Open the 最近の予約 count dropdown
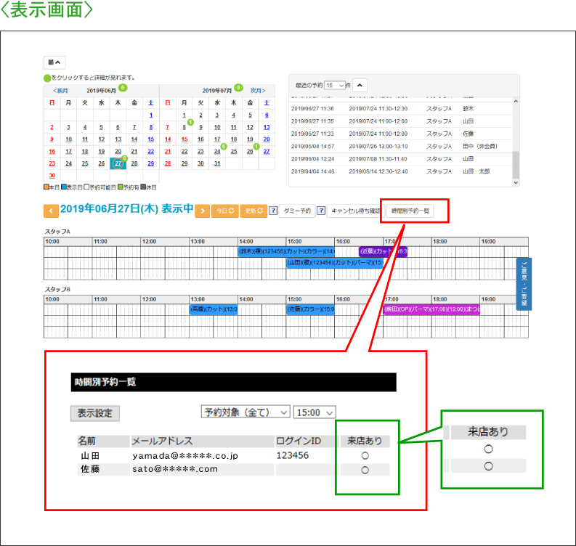Image resolution: width=576 pixels, height=546 pixels. [x=335, y=85]
